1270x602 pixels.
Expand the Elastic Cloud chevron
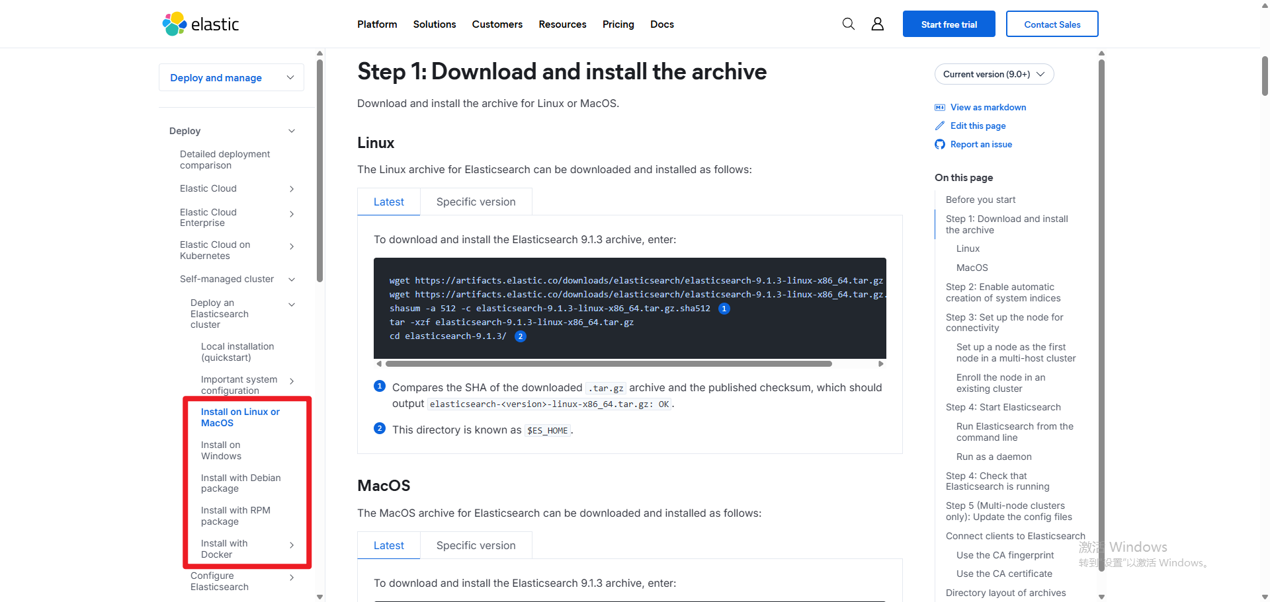pyautogui.click(x=292, y=189)
